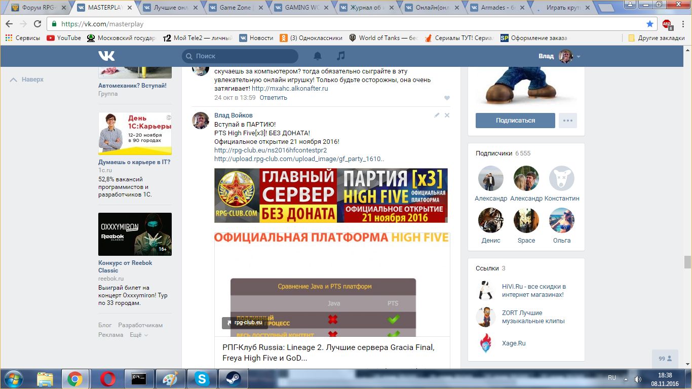Switch to Opera in the taskbar
This screenshot has width=692, height=389.
107,379
